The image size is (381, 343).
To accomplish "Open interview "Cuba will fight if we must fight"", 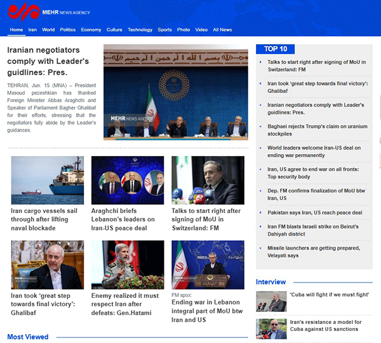I will click(x=329, y=295).
